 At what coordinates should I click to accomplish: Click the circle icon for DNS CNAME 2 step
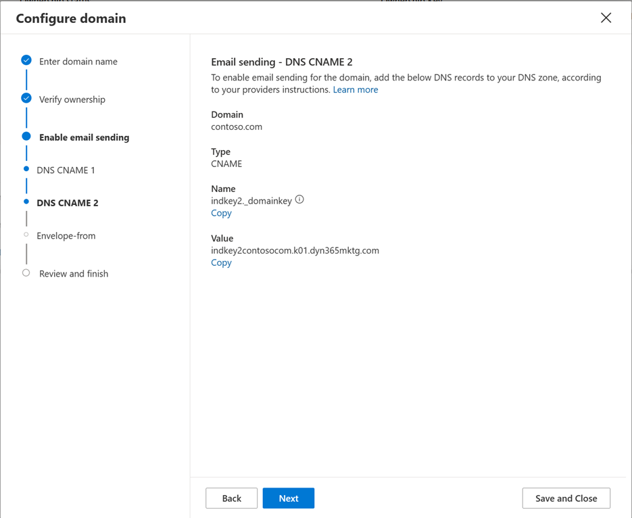pos(26,202)
